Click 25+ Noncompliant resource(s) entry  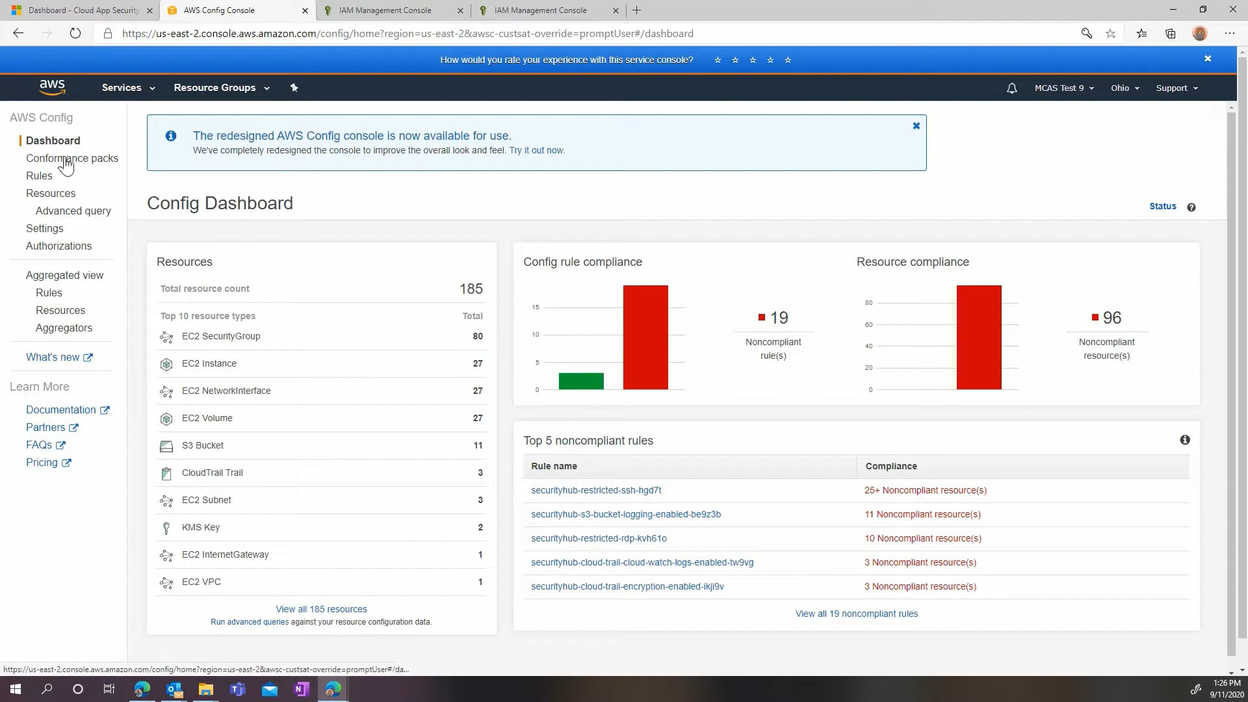[x=925, y=490]
